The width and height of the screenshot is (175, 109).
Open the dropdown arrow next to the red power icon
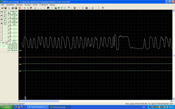pos(22,8)
